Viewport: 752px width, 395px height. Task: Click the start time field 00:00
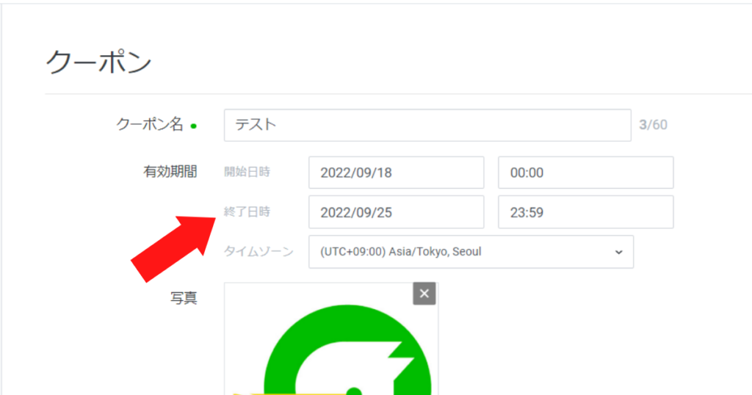pos(585,173)
